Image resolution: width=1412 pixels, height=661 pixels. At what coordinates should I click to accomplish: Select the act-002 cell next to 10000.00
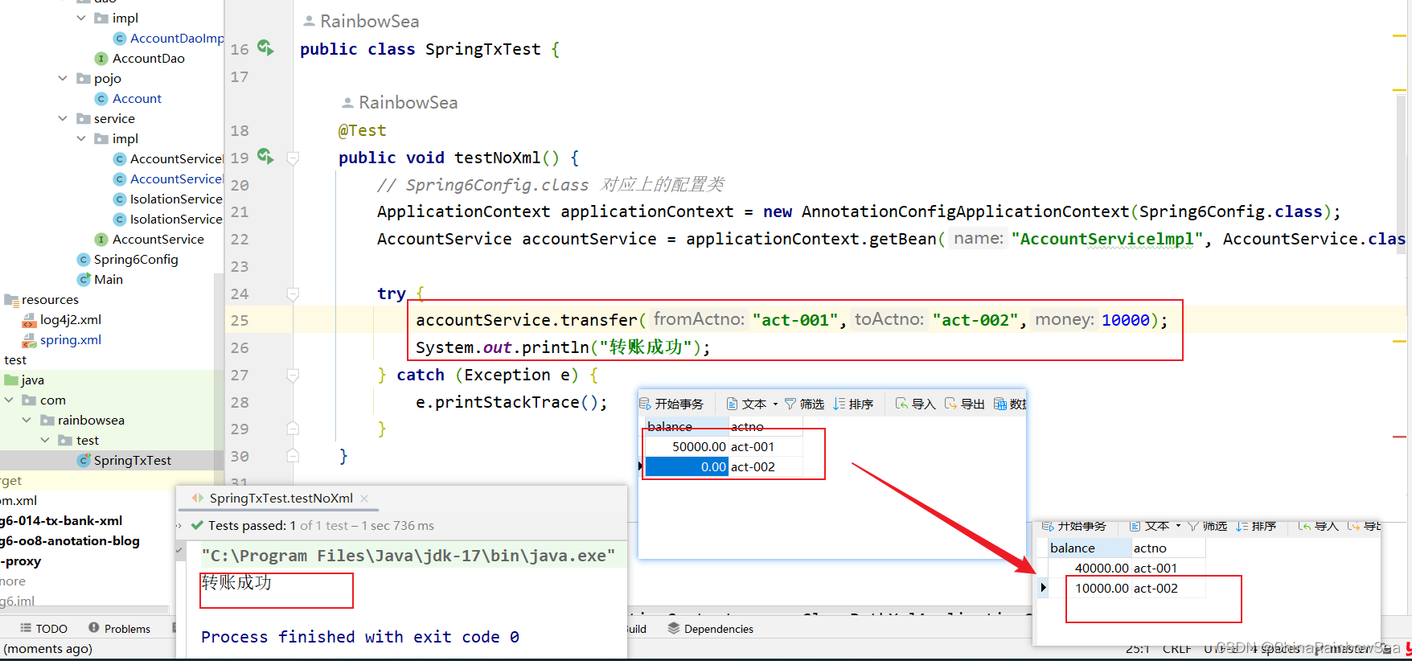(1168, 588)
